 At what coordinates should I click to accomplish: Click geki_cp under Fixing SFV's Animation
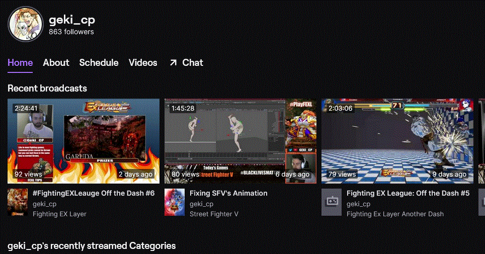pyautogui.click(x=201, y=204)
